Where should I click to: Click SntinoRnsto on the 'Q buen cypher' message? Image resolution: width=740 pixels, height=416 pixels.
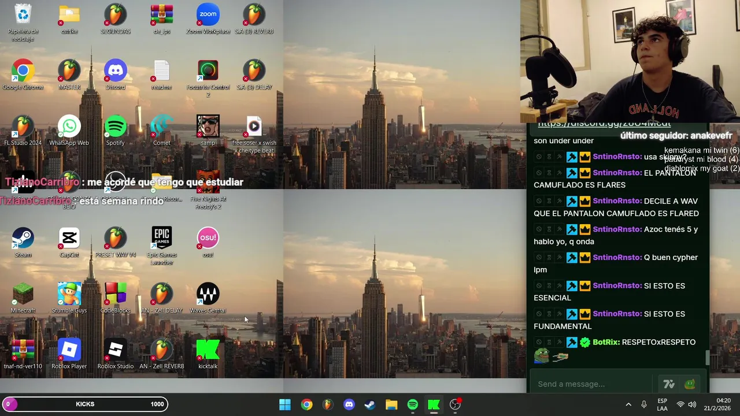617,257
